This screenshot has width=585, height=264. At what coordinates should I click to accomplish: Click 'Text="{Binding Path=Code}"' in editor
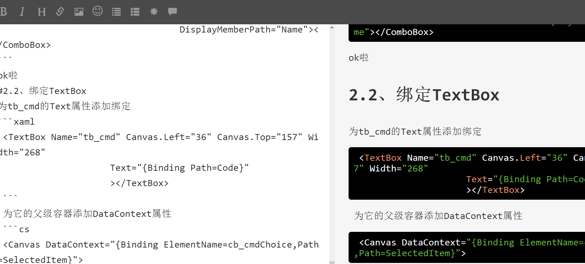[x=179, y=168]
